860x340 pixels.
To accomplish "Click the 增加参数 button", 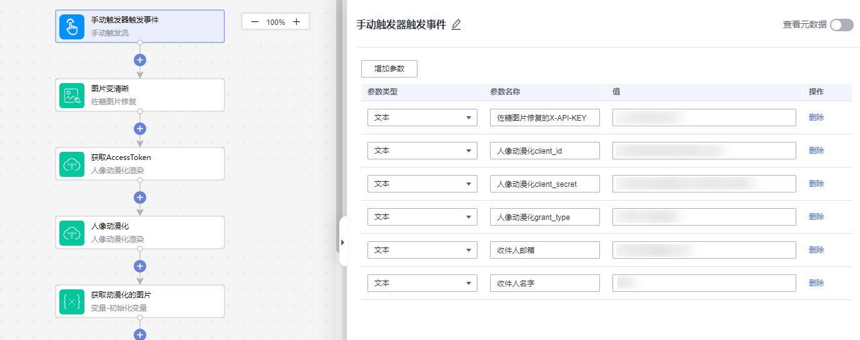I will [x=389, y=69].
